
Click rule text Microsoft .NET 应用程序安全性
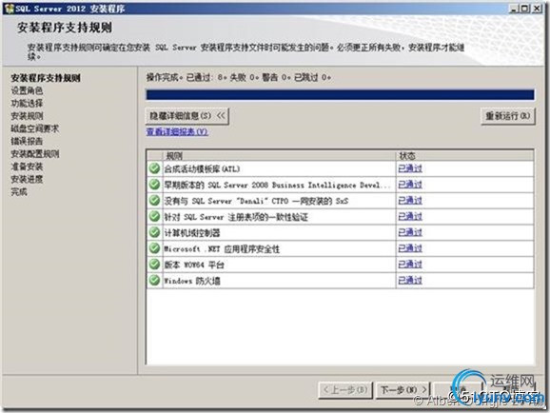222,248
